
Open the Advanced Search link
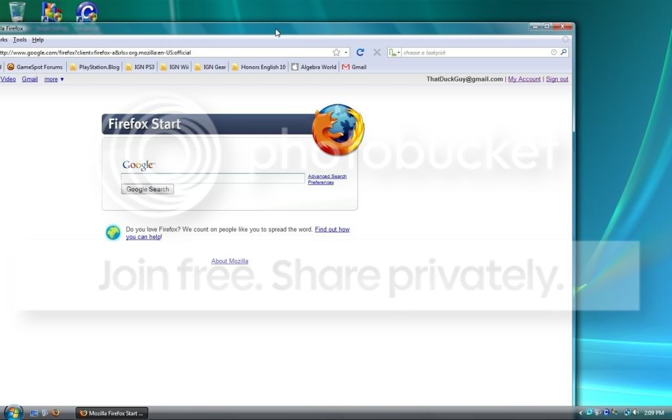(x=327, y=176)
